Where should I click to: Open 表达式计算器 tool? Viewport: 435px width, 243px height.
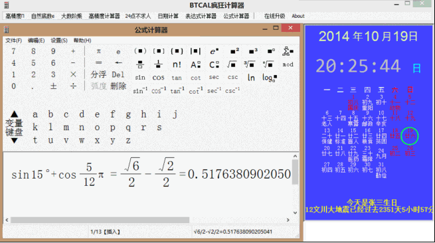[x=201, y=16]
